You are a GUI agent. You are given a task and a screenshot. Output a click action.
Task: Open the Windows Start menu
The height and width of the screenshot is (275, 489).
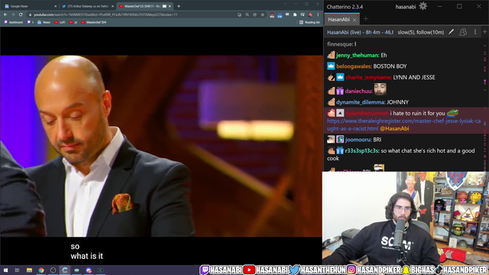tap(5, 270)
